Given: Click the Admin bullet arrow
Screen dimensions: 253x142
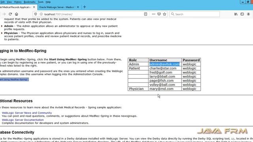Looking at the screenshot, I should 2,26.
